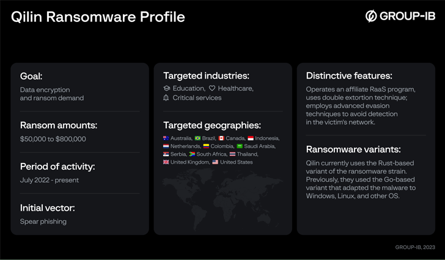Click the Group-IB logo icon
The height and width of the screenshot is (260, 445).
coord(371,16)
